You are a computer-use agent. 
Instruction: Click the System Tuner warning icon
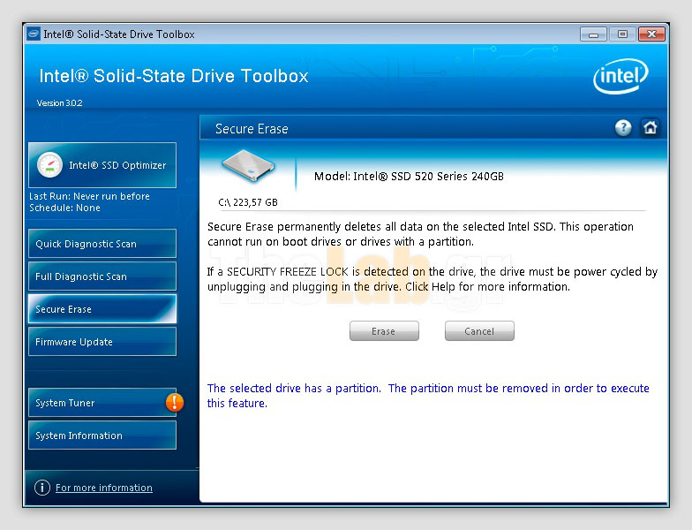(x=175, y=403)
